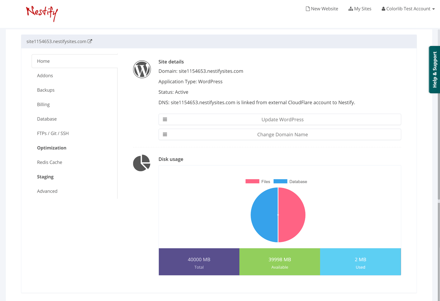The width and height of the screenshot is (440, 301).
Task: Open the external link icon next to the domain
Action: (x=90, y=41)
